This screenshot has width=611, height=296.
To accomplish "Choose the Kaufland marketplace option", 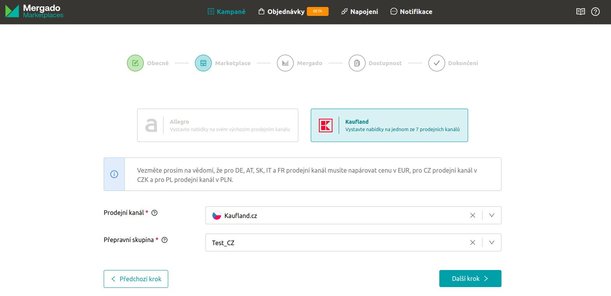I will (x=389, y=125).
